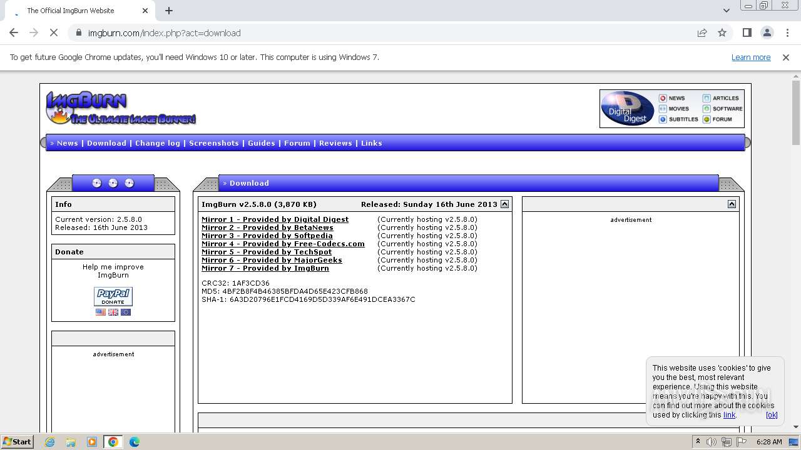Open Windows Explorer folder from taskbar
This screenshot has width=801, height=450.
tap(71, 442)
